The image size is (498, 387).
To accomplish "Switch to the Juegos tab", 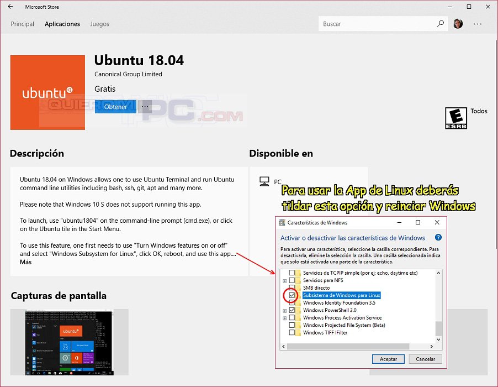I will (x=99, y=24).
